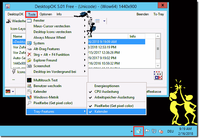Viewport: 199px width, 138px height.
Task: Click the three dots button below Icons
Action: [14, 79]
